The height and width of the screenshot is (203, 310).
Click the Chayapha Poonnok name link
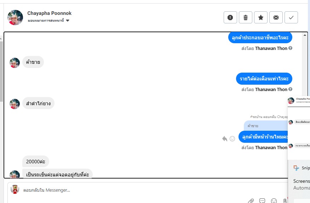[x=49, y=13]
